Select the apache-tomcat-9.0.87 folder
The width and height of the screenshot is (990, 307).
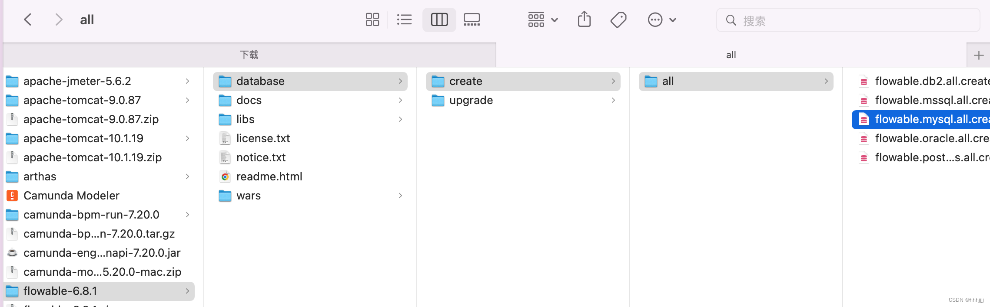[x=99, y=100]
